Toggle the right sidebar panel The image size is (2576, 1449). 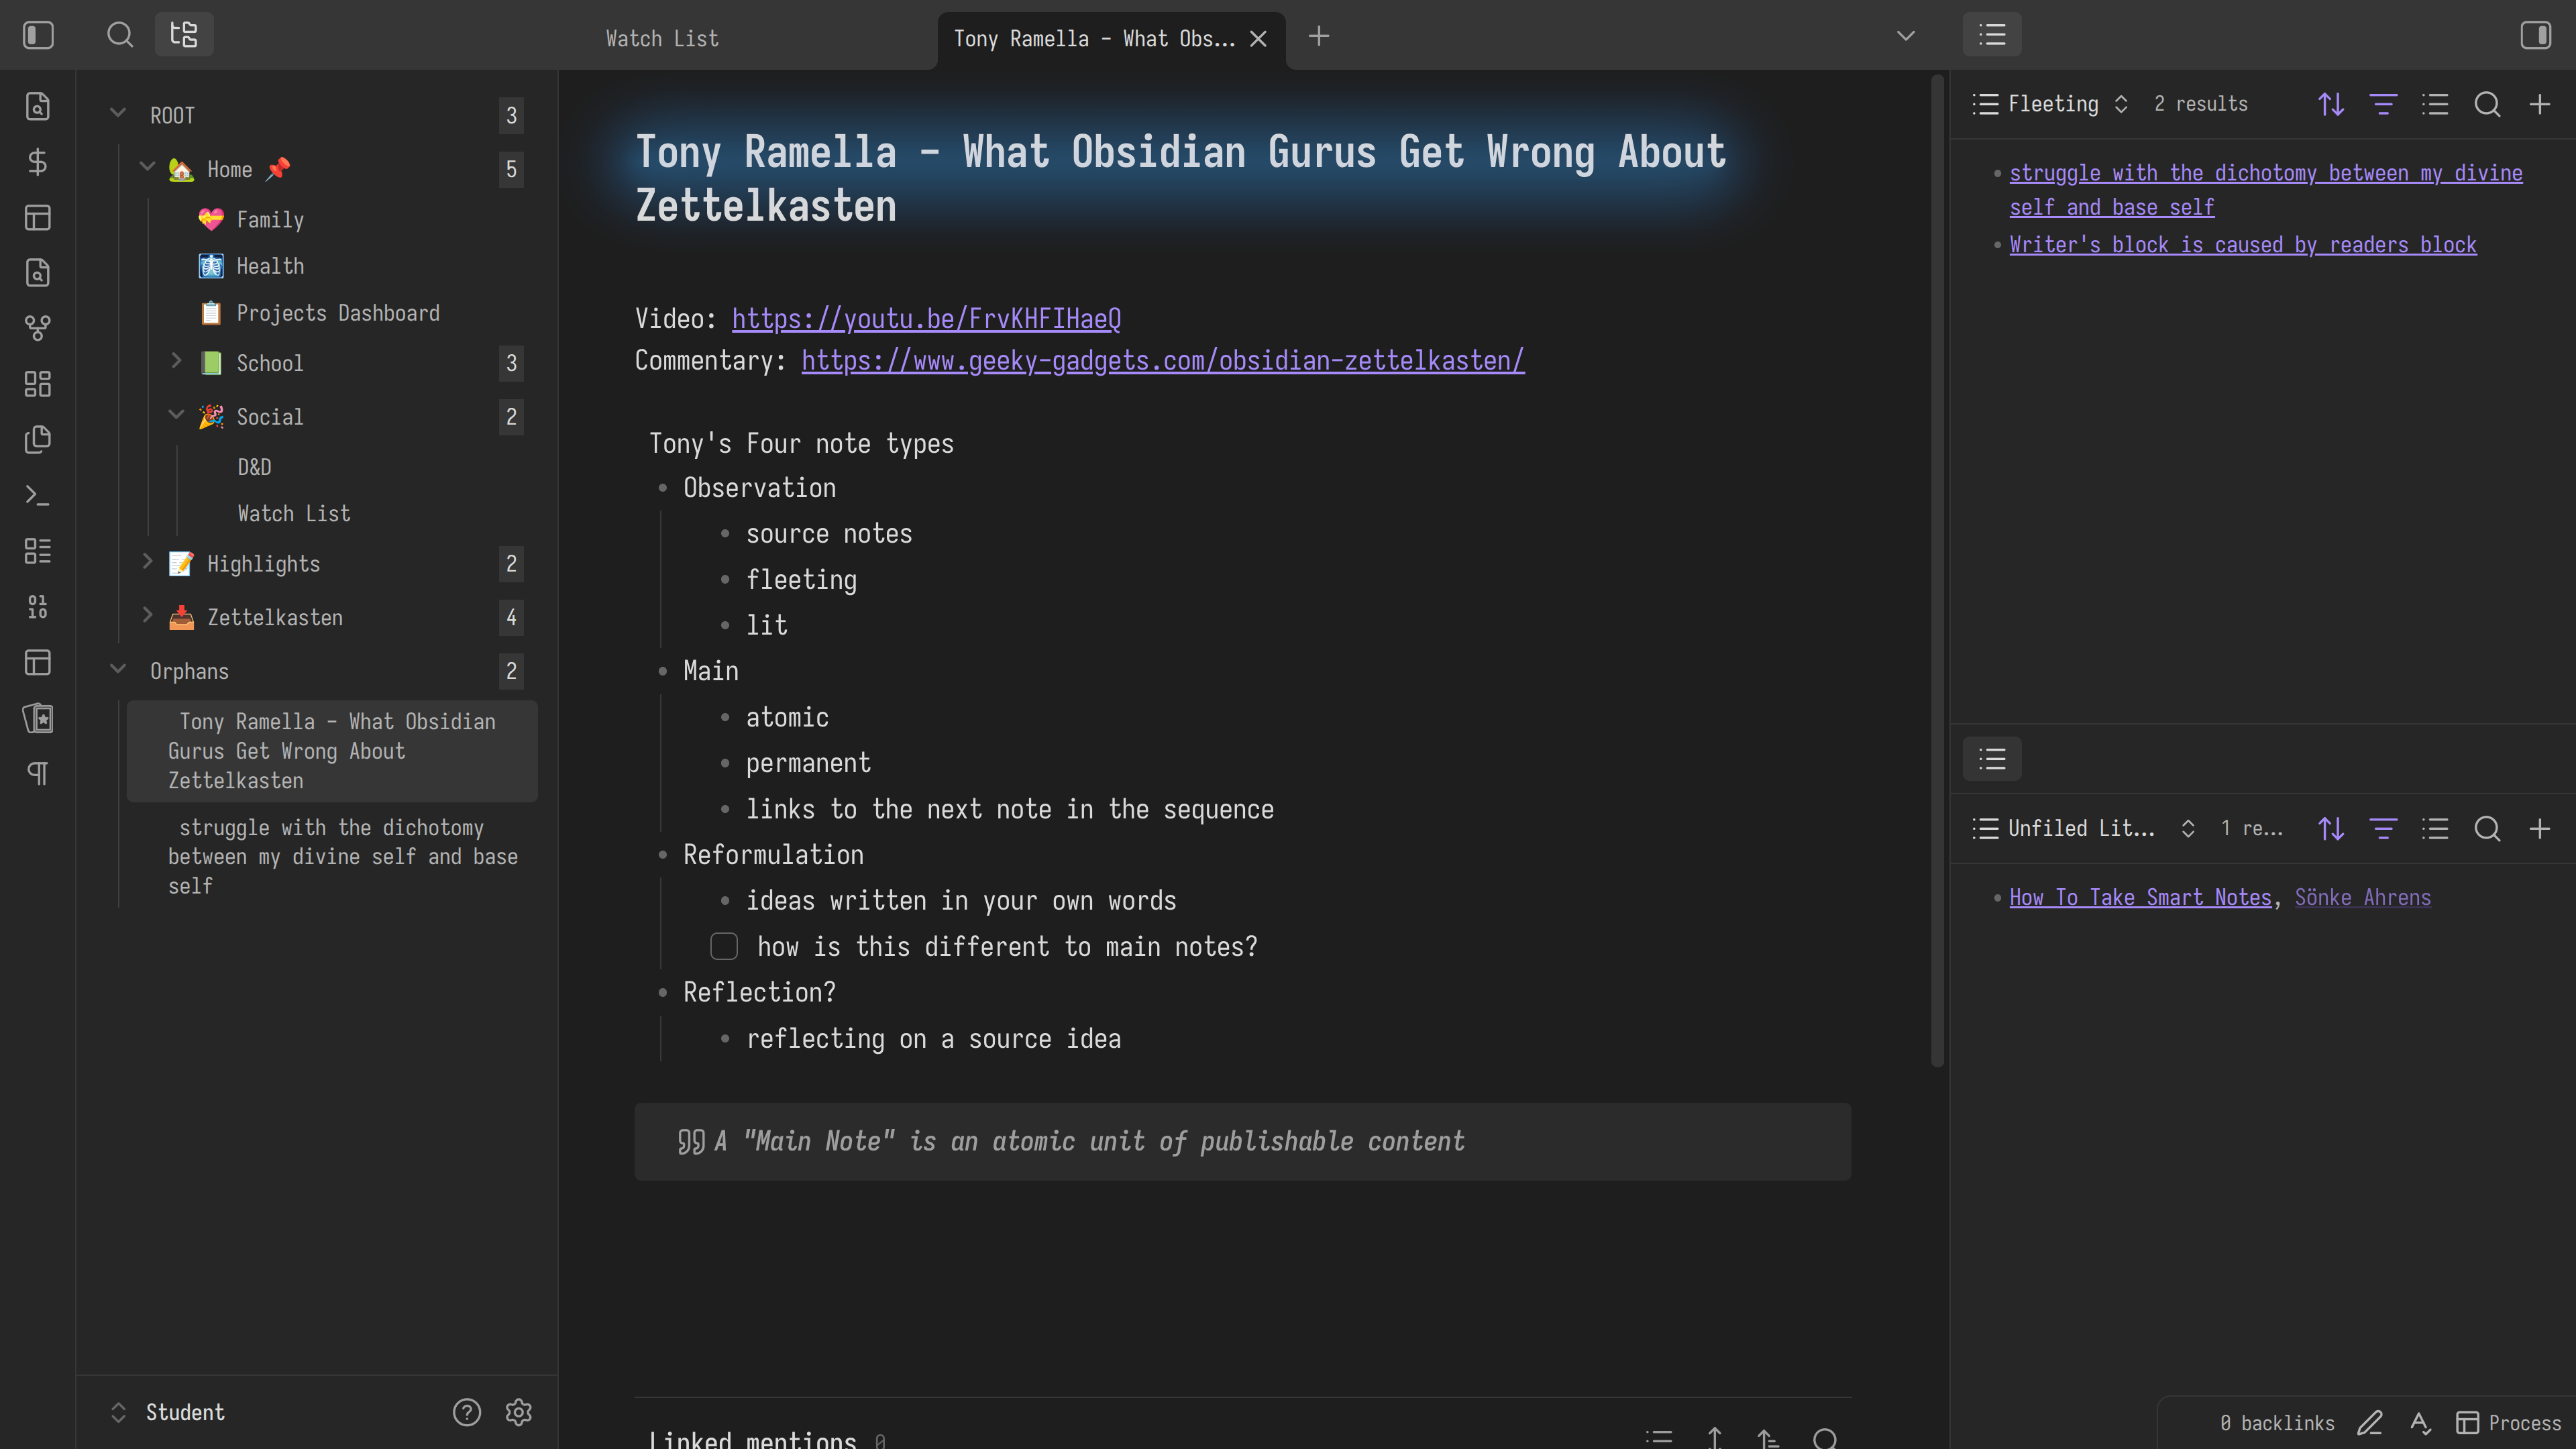(x=2536, y=36)
